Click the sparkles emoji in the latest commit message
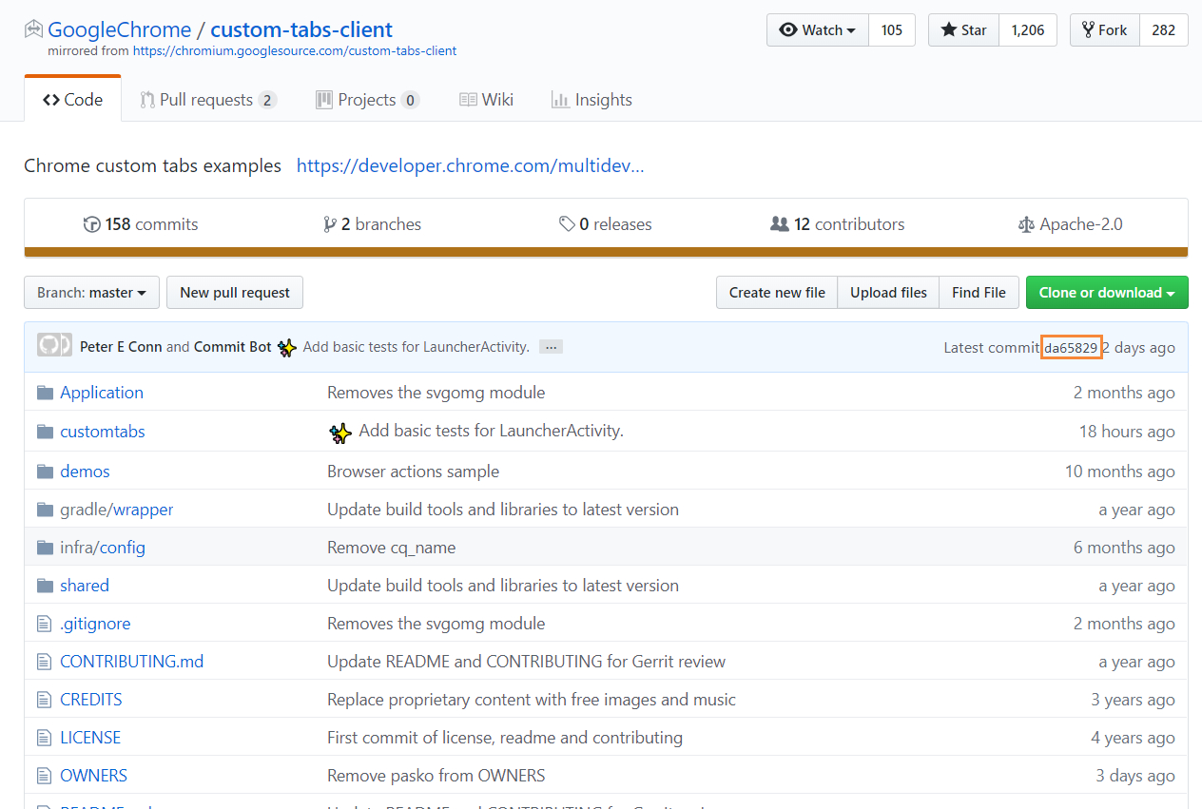Image resolution: width=1202 pixels, height=809 pixels. pyautogui.click(x=287, y=348)
